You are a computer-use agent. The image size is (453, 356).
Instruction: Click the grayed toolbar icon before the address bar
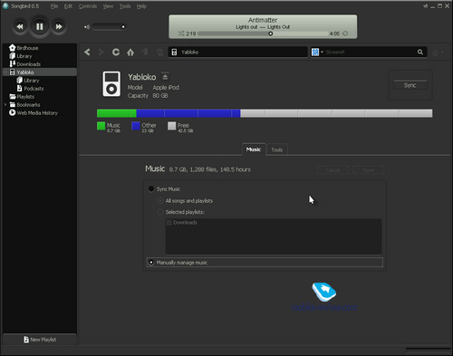pyautogui.click(x=159, y=52)
